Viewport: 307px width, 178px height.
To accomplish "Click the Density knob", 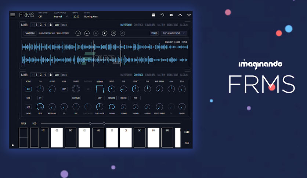I will pos(136,89).
